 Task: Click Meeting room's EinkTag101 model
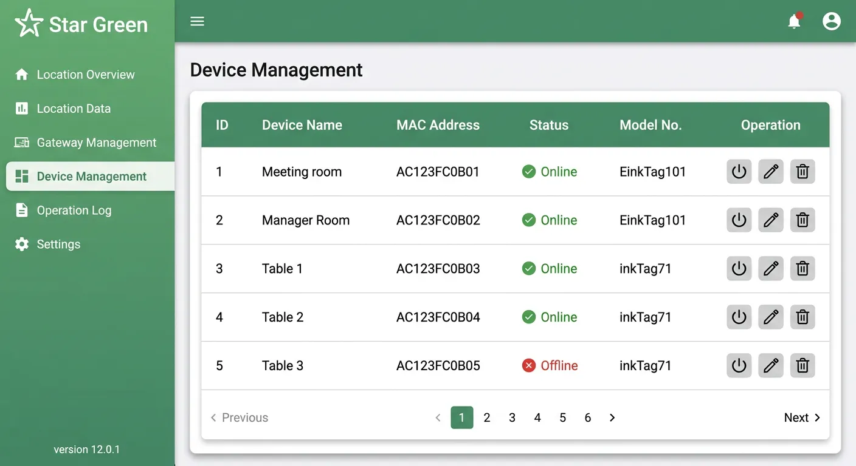(x=652, y=172)
